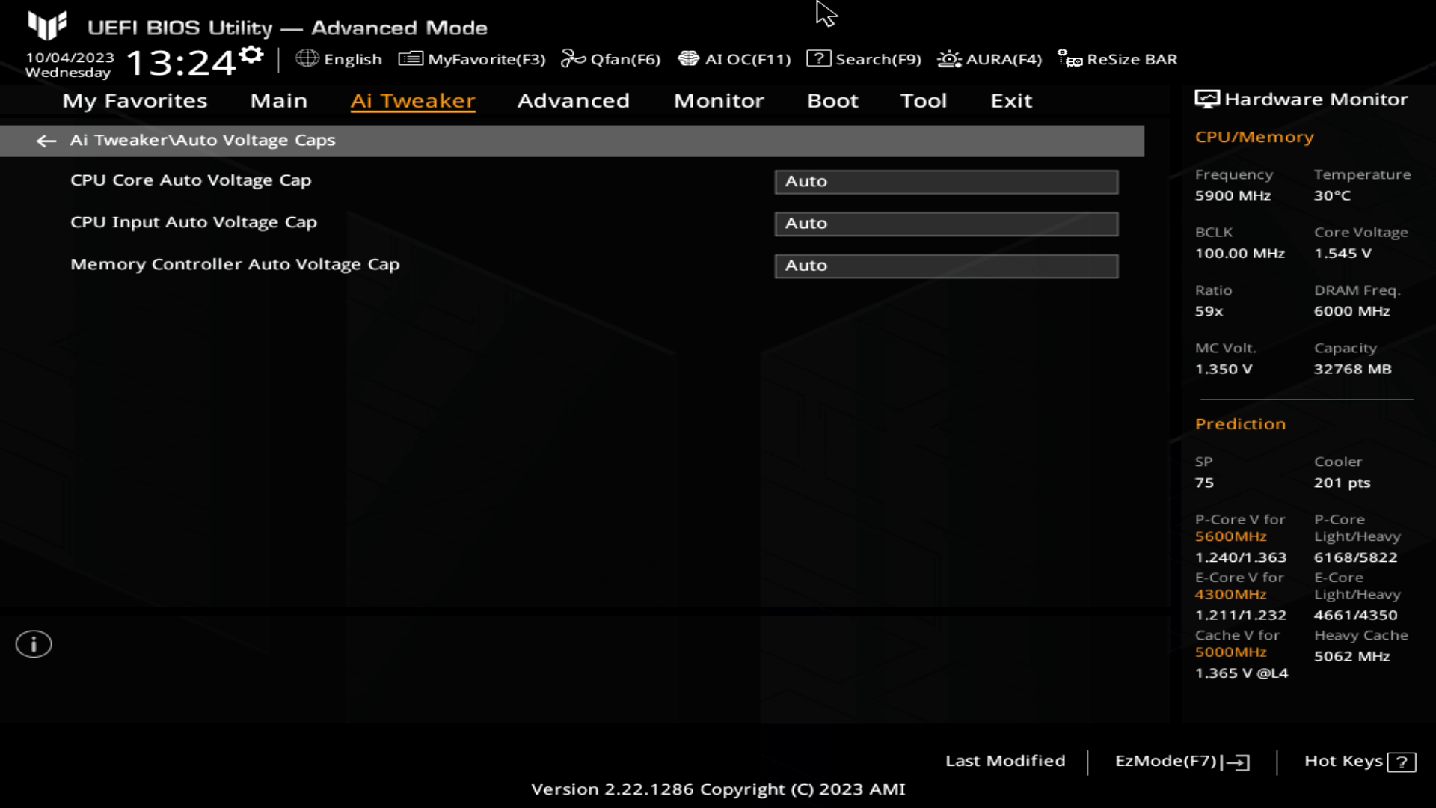Viewport: 1436px width, 808px height.
Task: Click the 5062 MHz heavy cache value
Action: [x=1351, y=656]
